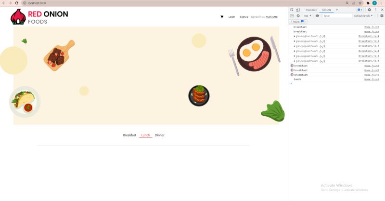Select the Dinner menu tab
Screen dimensions: 385x201
coord(160,135)
